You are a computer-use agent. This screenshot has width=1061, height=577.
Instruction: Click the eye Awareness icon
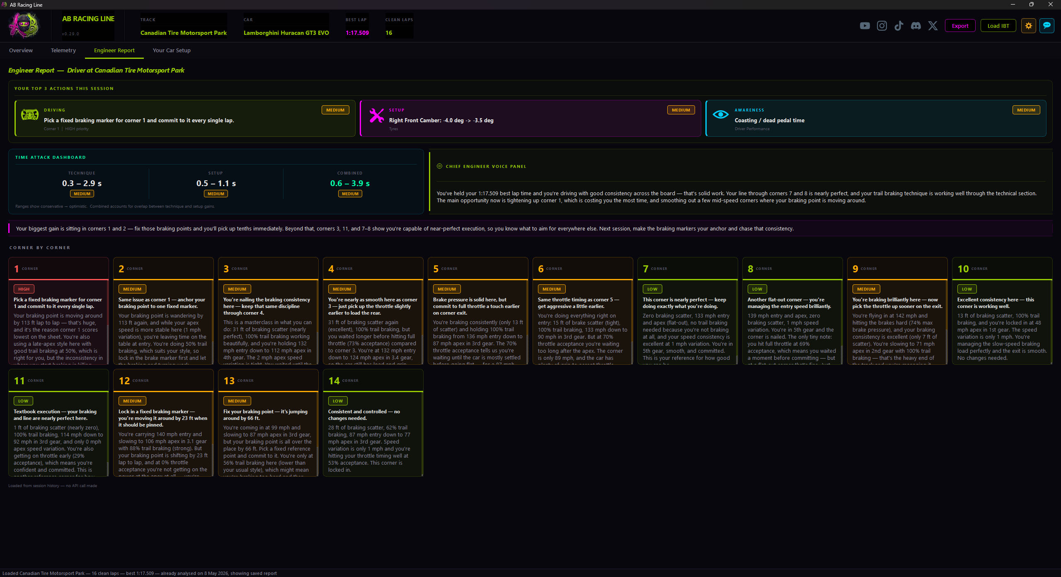point(721,114)
